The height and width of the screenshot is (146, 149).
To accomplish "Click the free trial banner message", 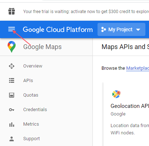I will pyautogui.click(x=86, y=12).
